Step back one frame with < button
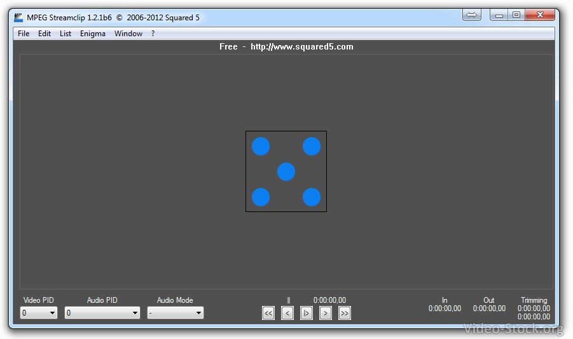The width and height of the screenshot is (573, 339). click(287, 313)
